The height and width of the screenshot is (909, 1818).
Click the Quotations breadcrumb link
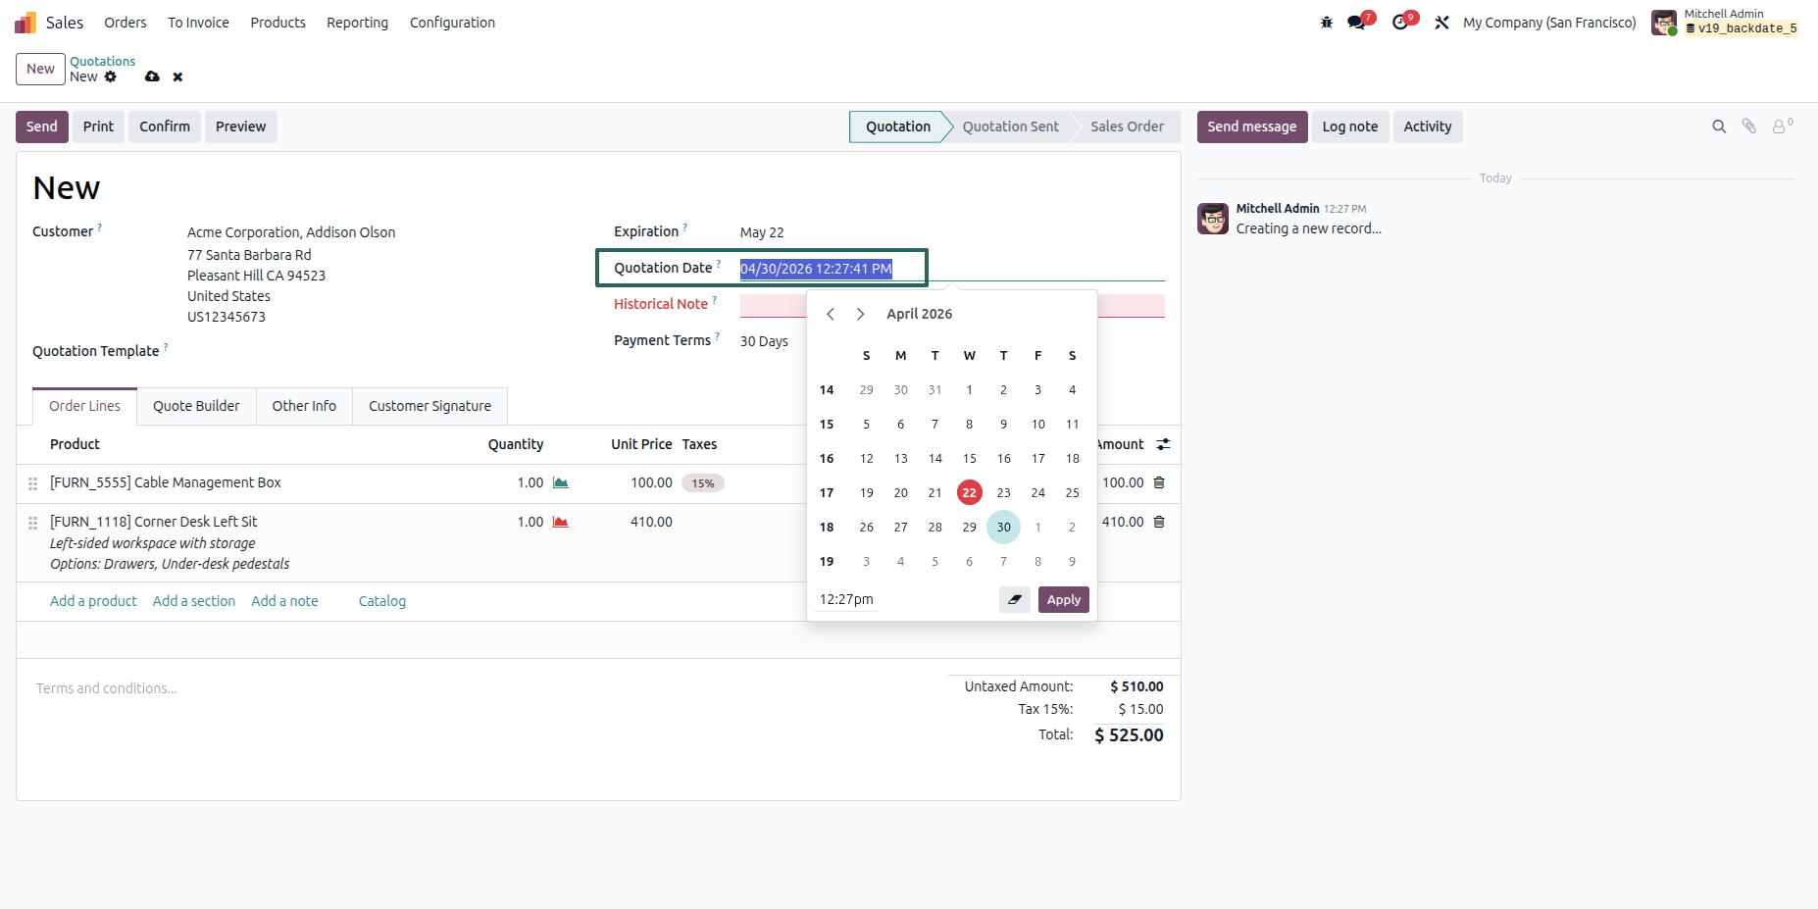pos(103,61)
